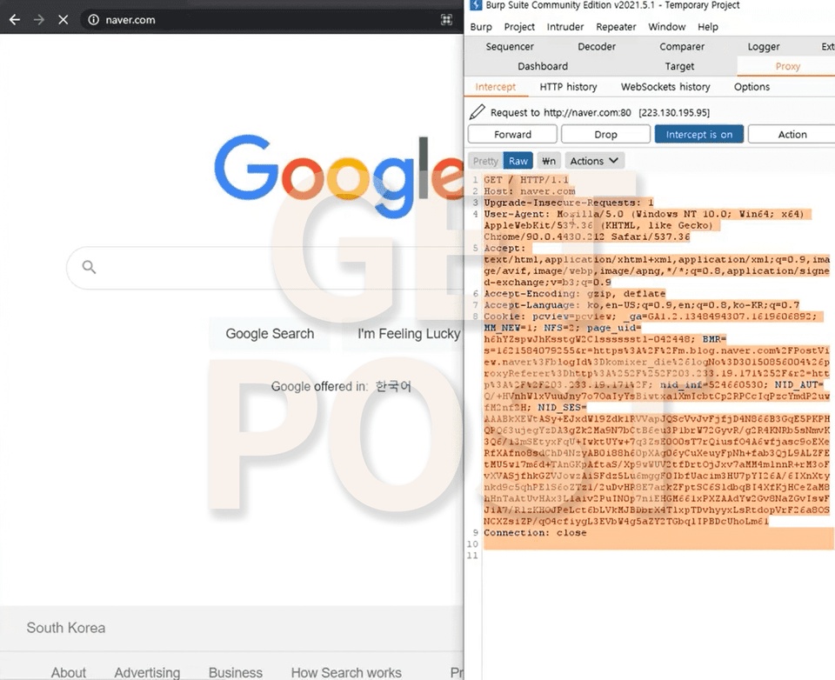Screen dimensions: 835x680
Task: Switch to the Logger tab
Action: 763,46
